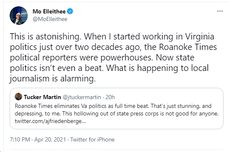Viewport: 229px width, 152px height.
Task: Click Tucker Martin's small avatar icon
Action: [18, 97]
